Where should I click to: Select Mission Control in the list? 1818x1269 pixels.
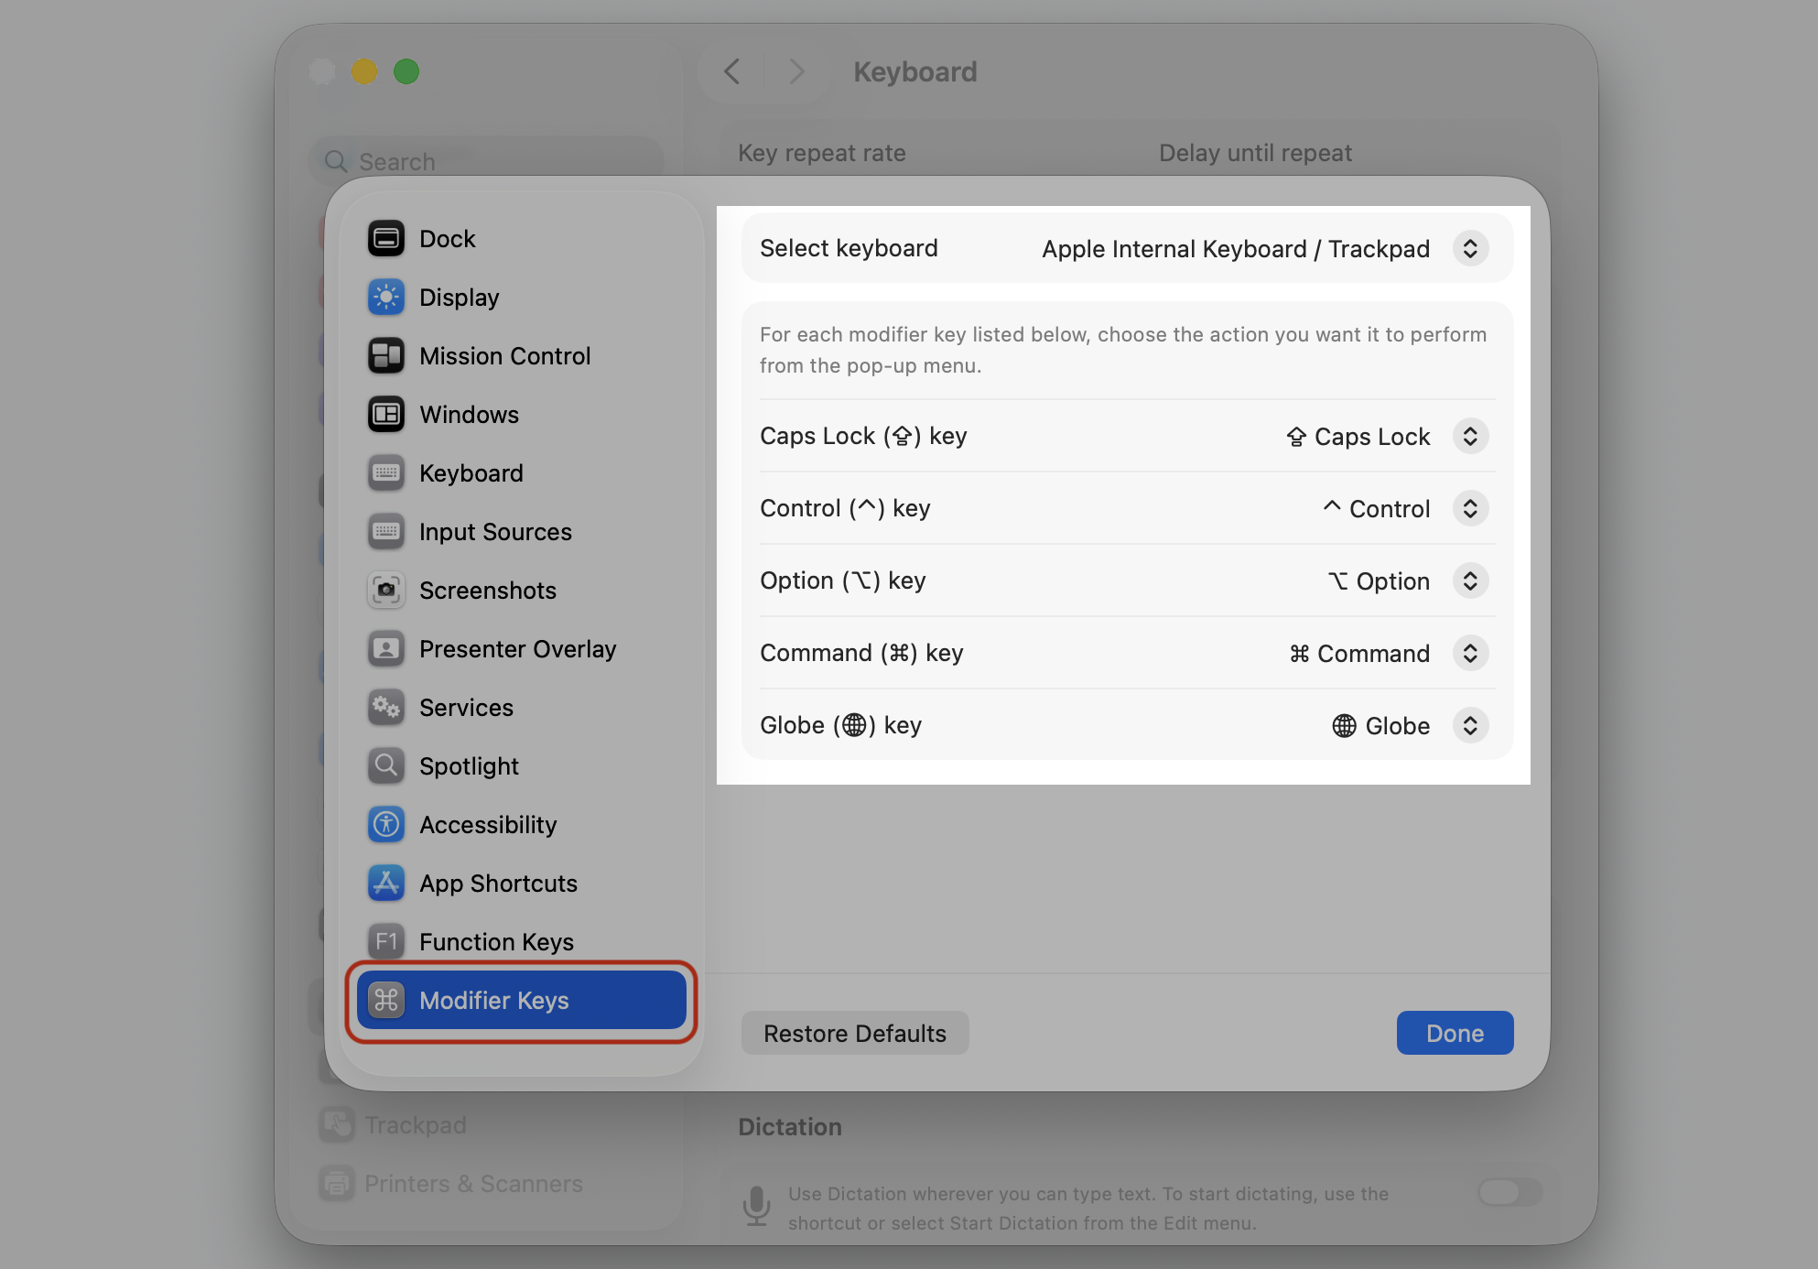pos(521,356)
